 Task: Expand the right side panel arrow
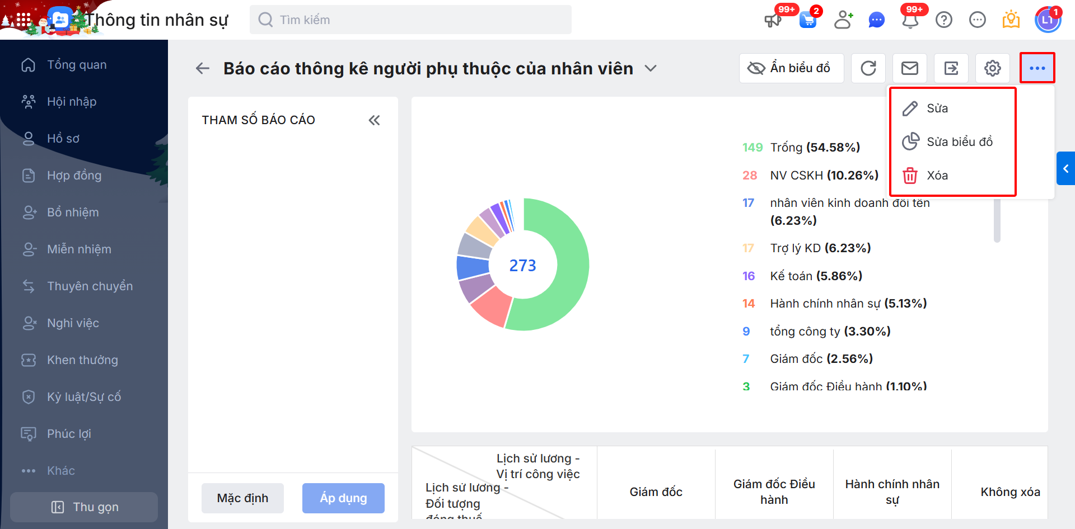pos(1065,168)
